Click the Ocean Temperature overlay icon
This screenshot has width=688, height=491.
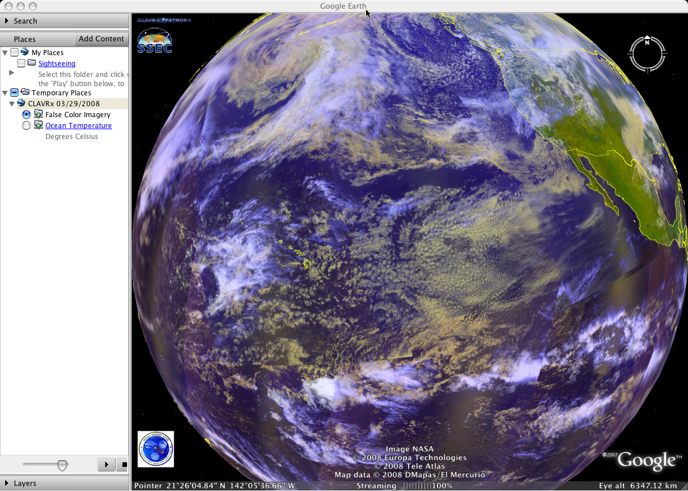39,125
